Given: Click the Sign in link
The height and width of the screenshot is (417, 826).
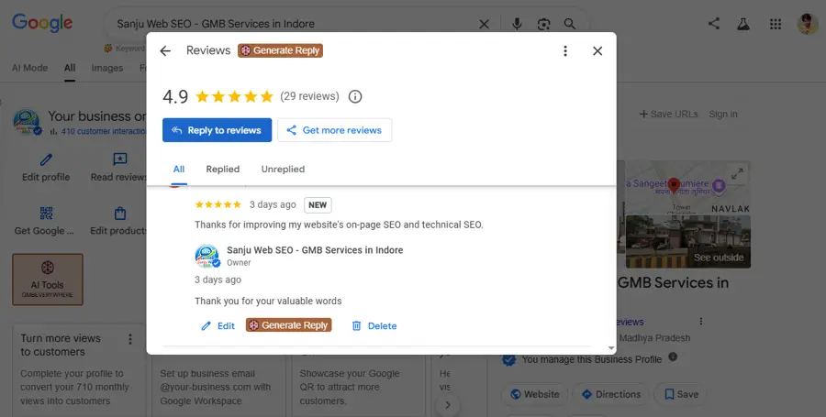Looking at the screenshot, I should (723, 115).
